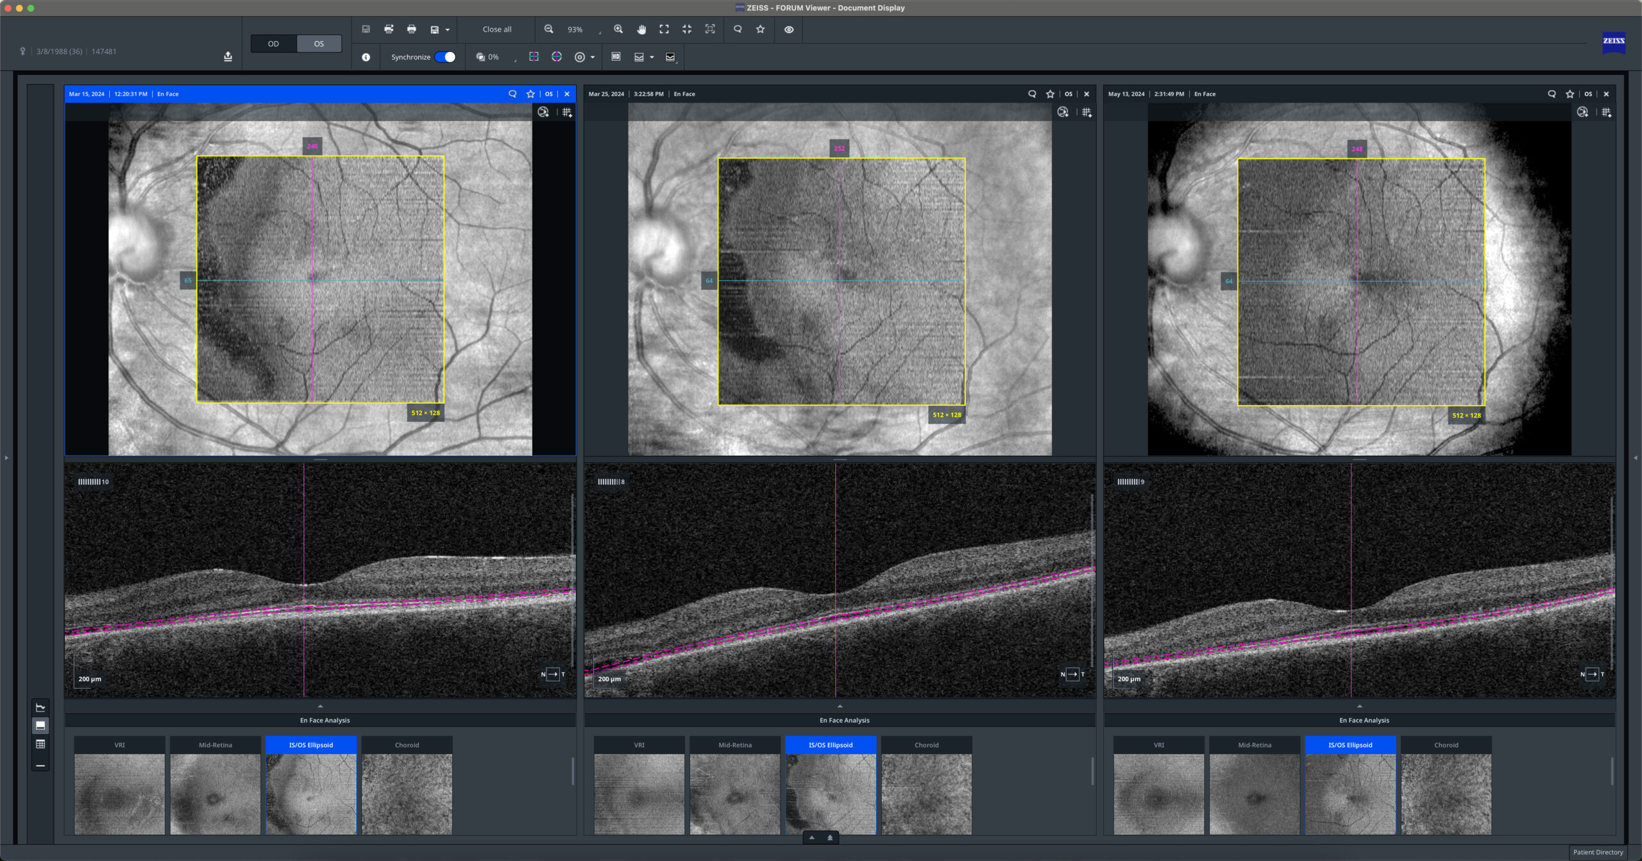
Task: Toggle the HD image icon
Action: pos(616,57)
